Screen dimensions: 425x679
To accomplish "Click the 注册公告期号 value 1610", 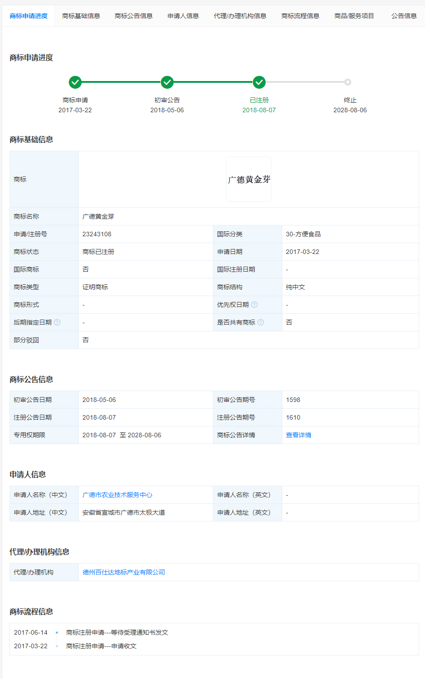I will click(x=293, y=417).
